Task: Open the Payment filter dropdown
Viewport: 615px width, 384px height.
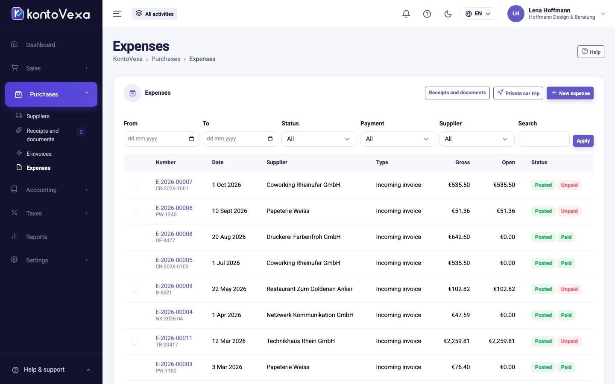Action: tap(398, 139)
